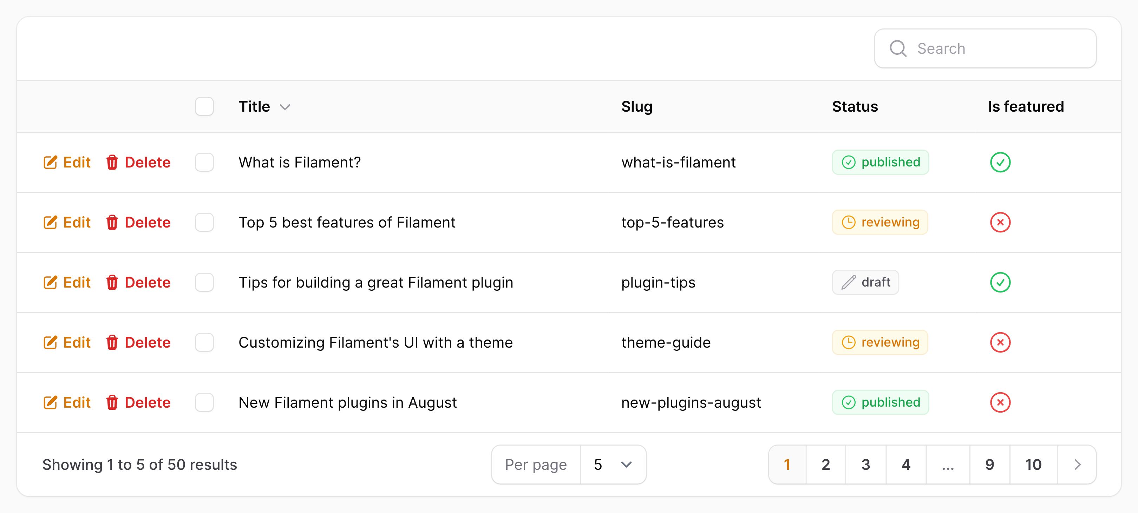Click the published badge check icon for new-plugins-august
Image resolution: width=1138 pixels, height=513 pixels.
(849, 402)
